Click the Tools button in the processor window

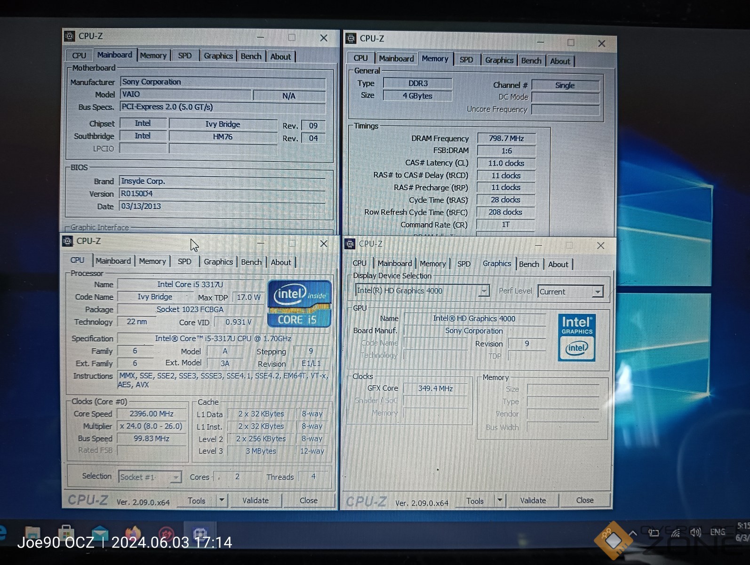[x=197, y=500]
